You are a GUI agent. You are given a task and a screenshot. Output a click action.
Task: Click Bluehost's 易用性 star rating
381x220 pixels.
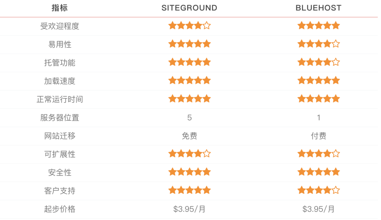318,44
